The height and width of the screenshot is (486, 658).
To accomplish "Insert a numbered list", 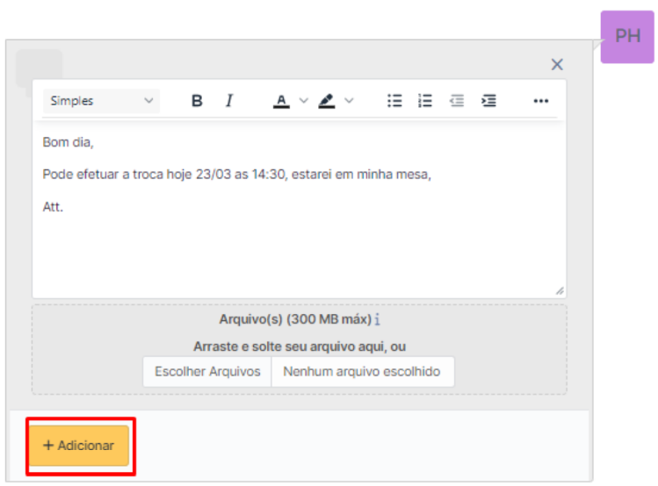I will click(425, 101).
